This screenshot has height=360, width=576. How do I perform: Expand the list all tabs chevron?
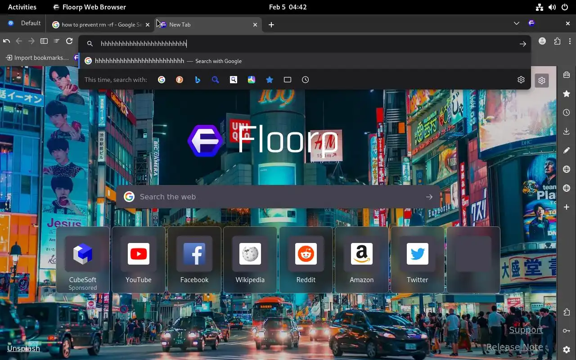[517, 23]
